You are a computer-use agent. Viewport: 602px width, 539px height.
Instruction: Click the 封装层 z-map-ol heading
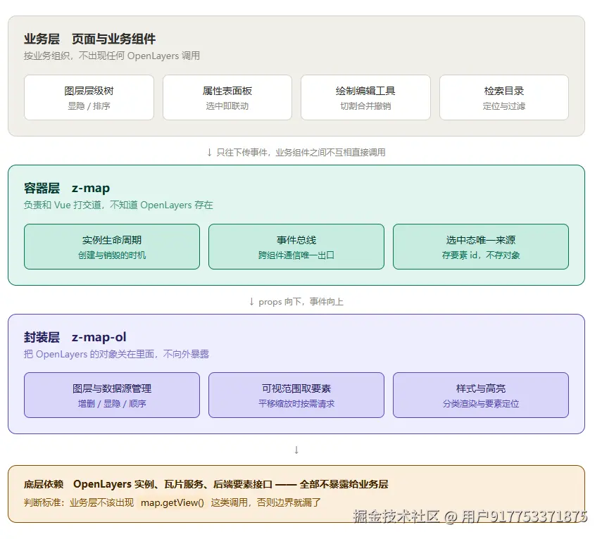[x=75, y=337]
